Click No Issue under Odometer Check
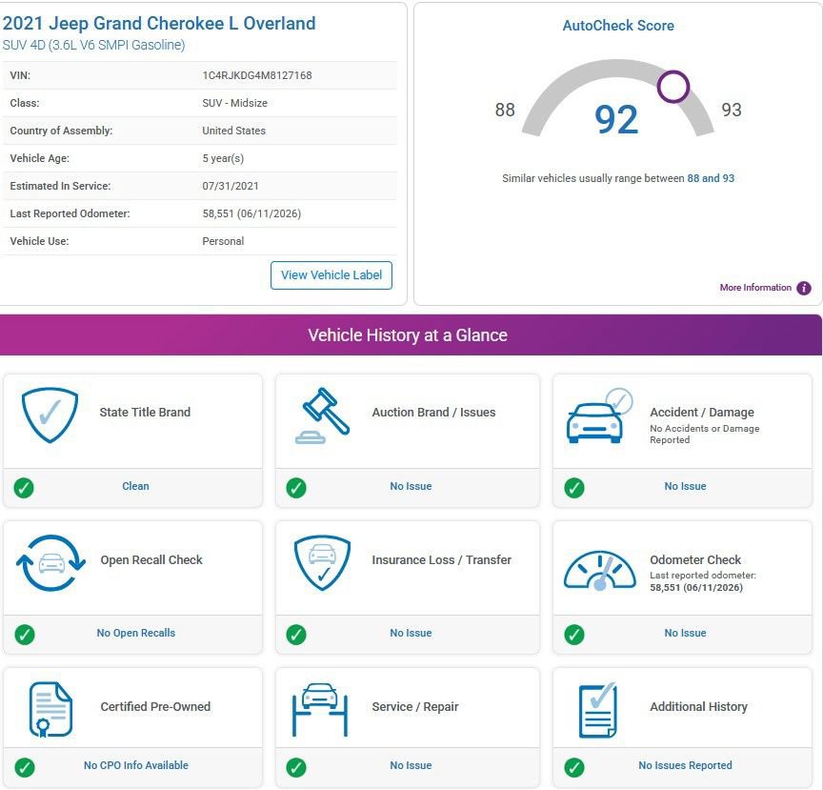 [x=685, y=633]
